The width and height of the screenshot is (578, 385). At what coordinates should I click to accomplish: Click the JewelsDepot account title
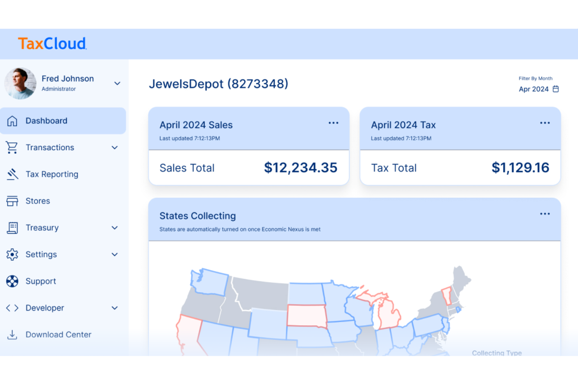coord(219,83)
